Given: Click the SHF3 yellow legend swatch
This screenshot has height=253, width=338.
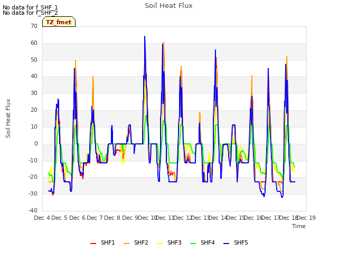Looking at the screenshot, I should pos(159,243).
